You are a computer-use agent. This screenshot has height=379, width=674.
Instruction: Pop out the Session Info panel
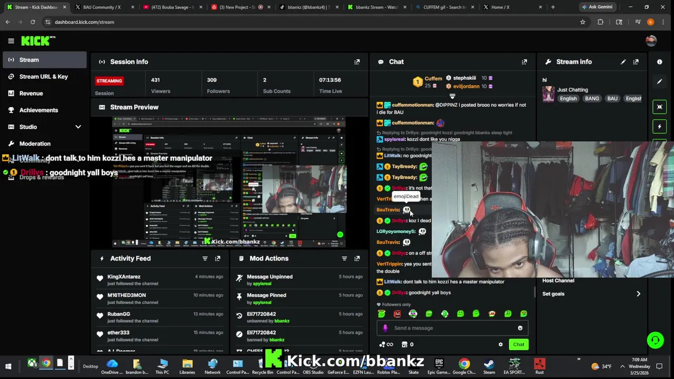(x=357, y=62)
